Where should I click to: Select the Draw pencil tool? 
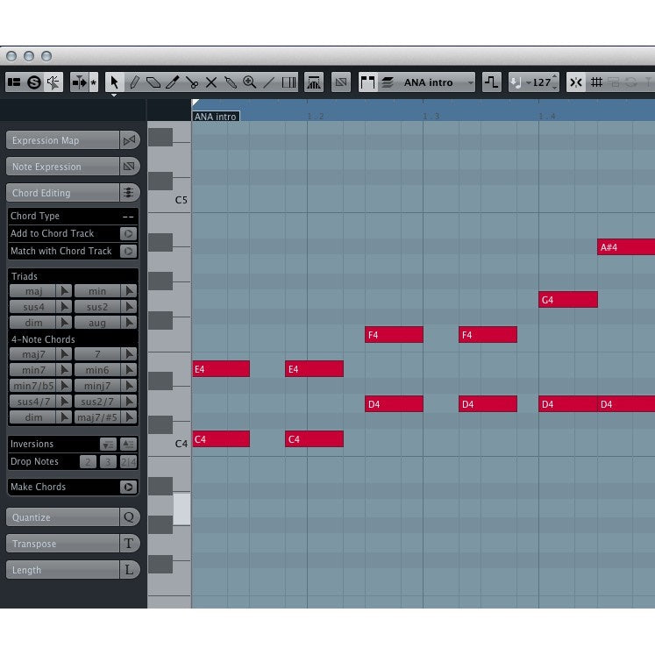(x=134, y=82)
